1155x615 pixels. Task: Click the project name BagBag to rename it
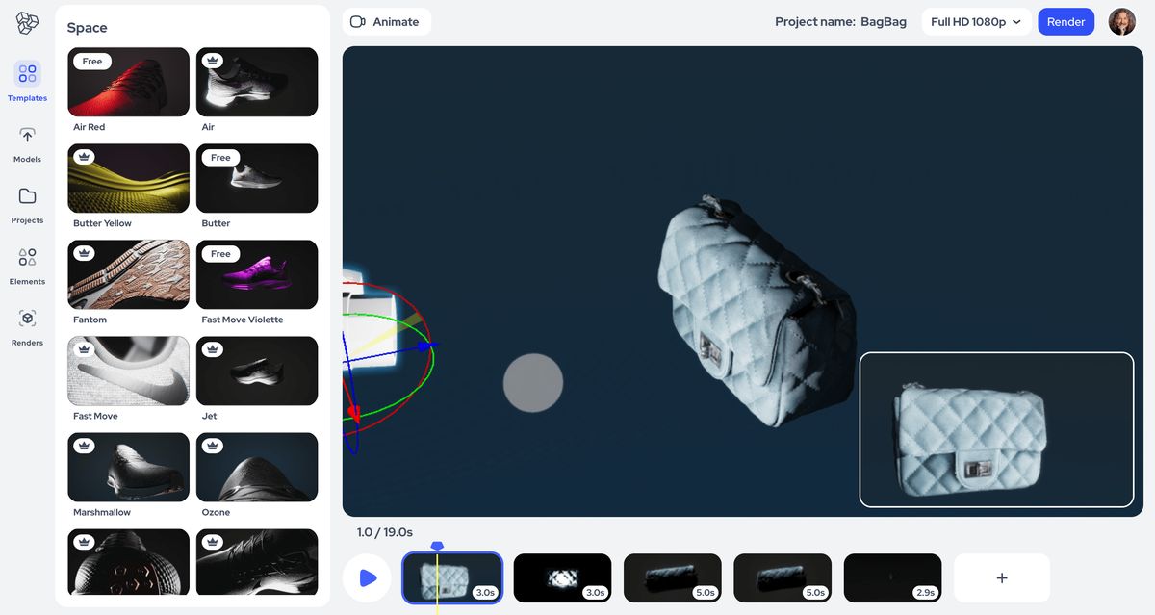point(884,20)
